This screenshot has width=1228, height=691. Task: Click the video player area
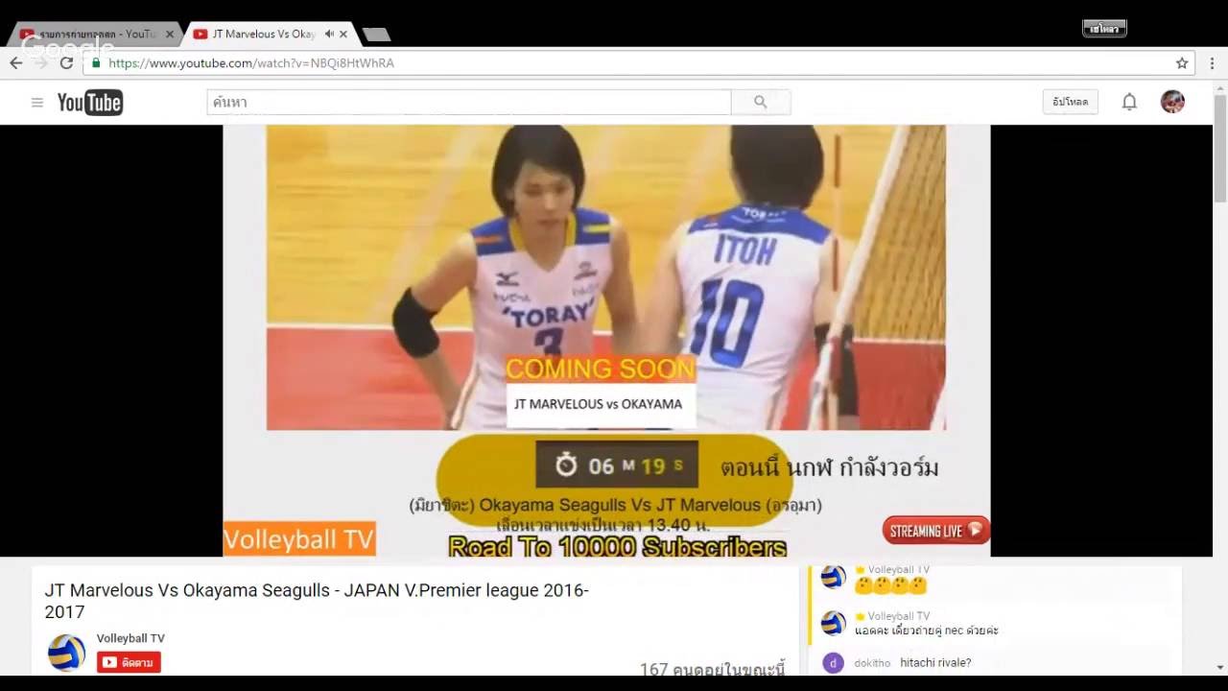[x=606, y=340]
